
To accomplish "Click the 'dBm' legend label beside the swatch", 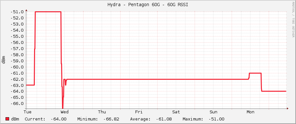I will [x=15, y=119].
